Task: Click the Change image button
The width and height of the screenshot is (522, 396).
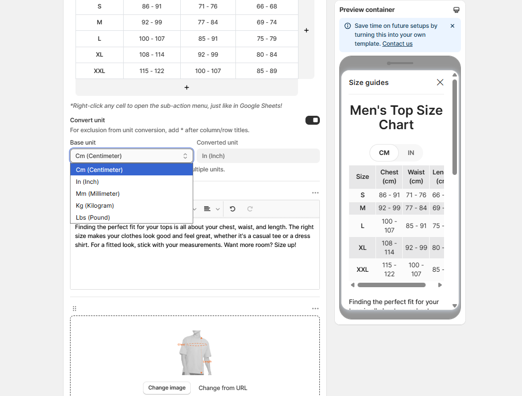Action: coord(167,388)
